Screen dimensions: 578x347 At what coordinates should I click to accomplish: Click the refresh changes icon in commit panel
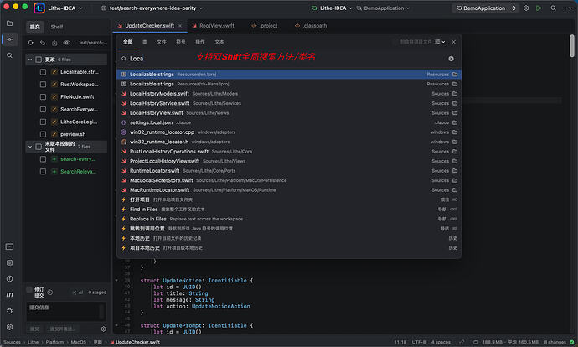pyautogui.click(x=31, y=43)
